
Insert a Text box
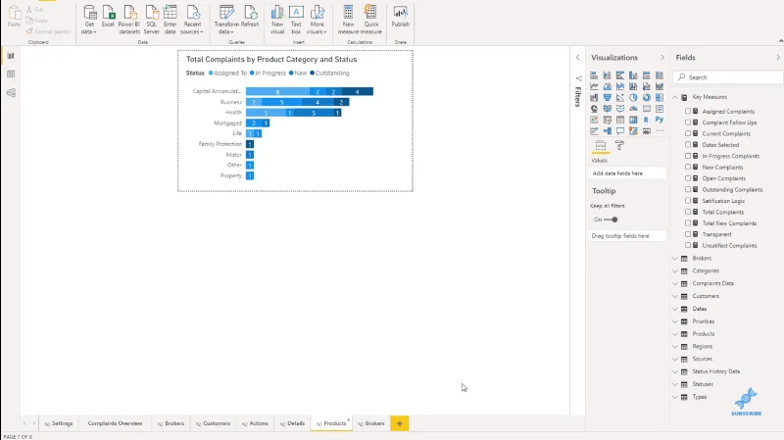tap(296, 20)
